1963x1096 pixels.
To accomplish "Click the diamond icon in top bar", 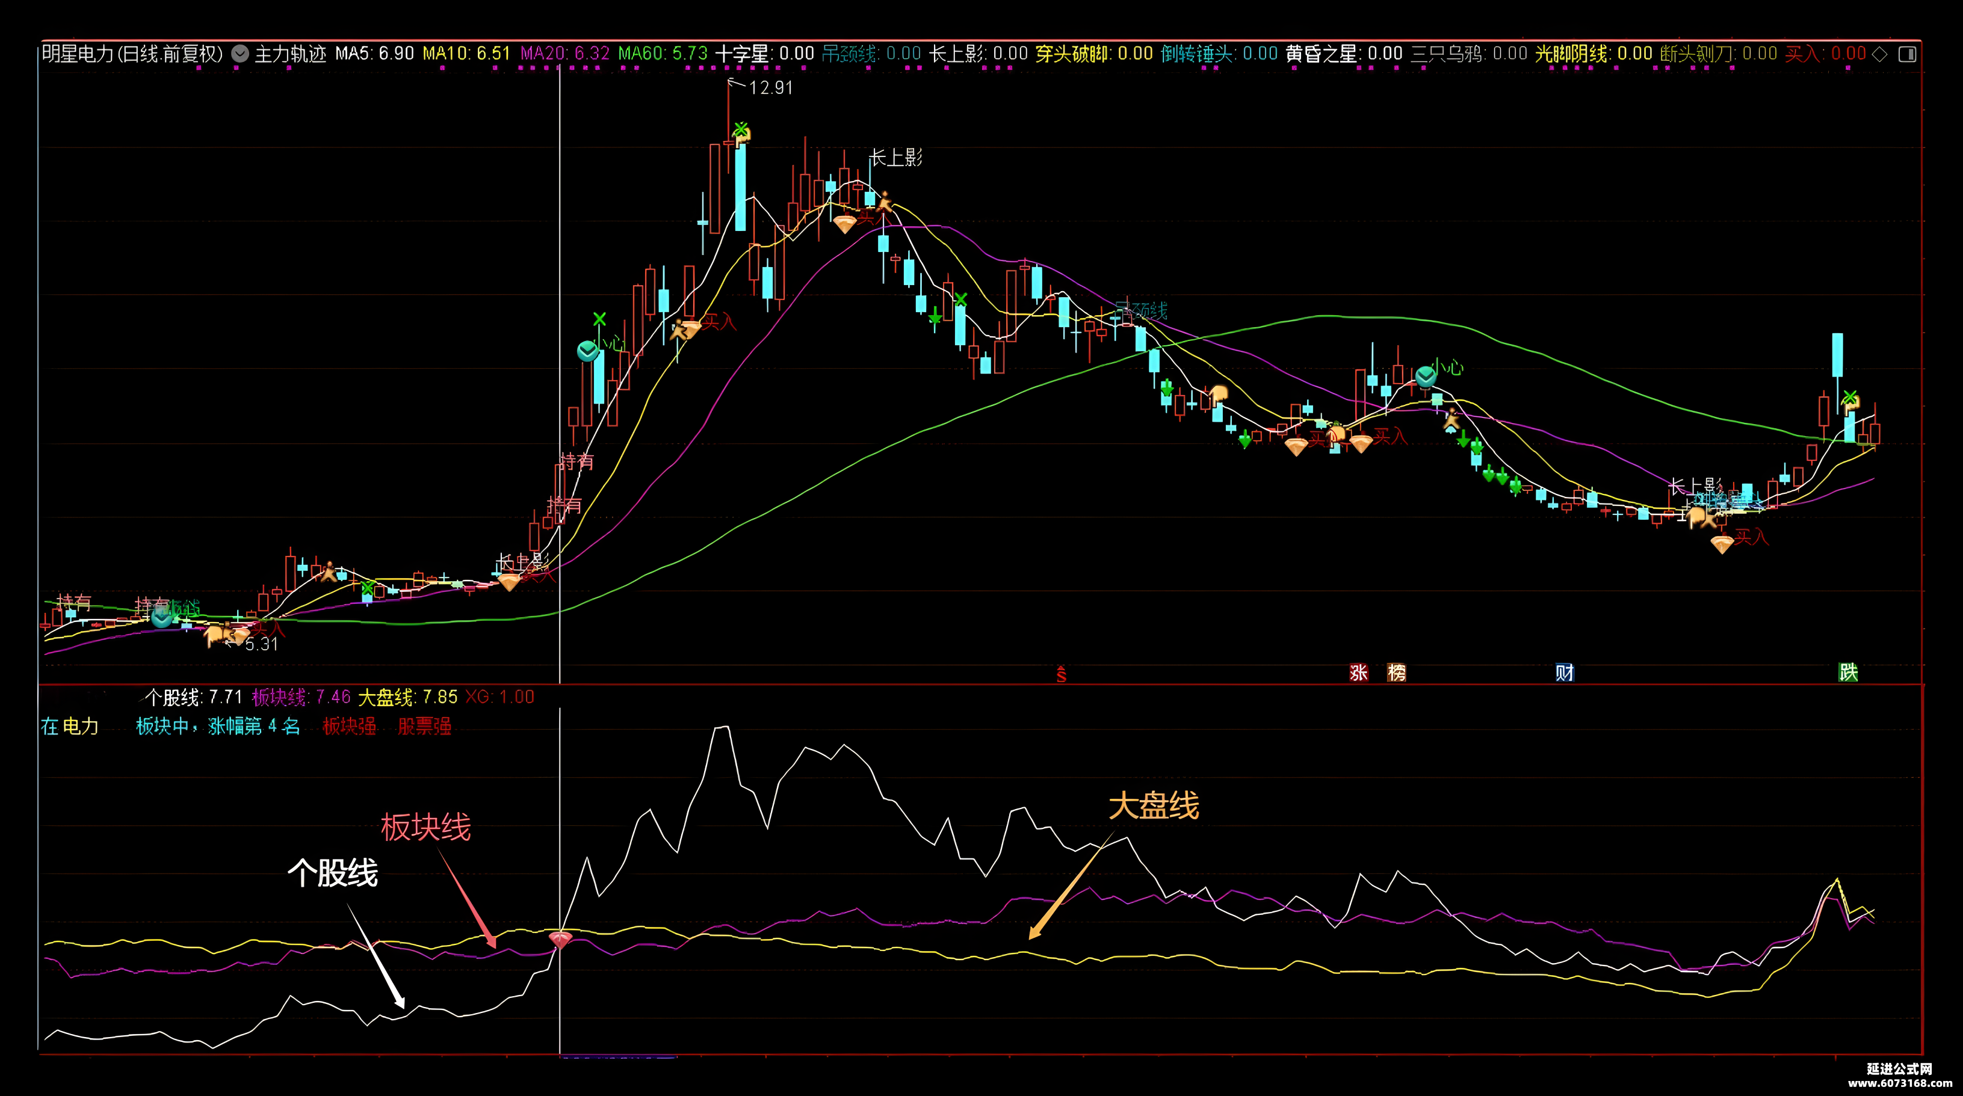I will pyautogui.click(x=1881, y=54).
